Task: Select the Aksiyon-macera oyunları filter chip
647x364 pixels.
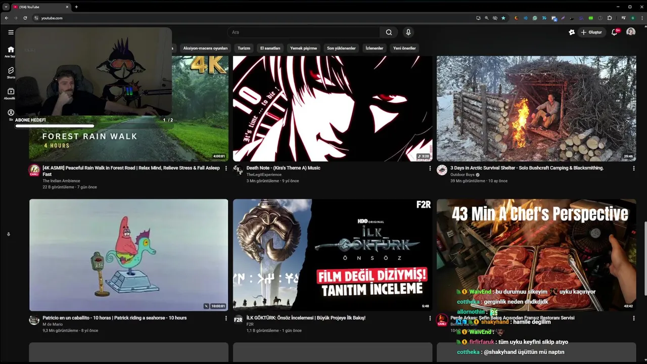Action: 205,48
